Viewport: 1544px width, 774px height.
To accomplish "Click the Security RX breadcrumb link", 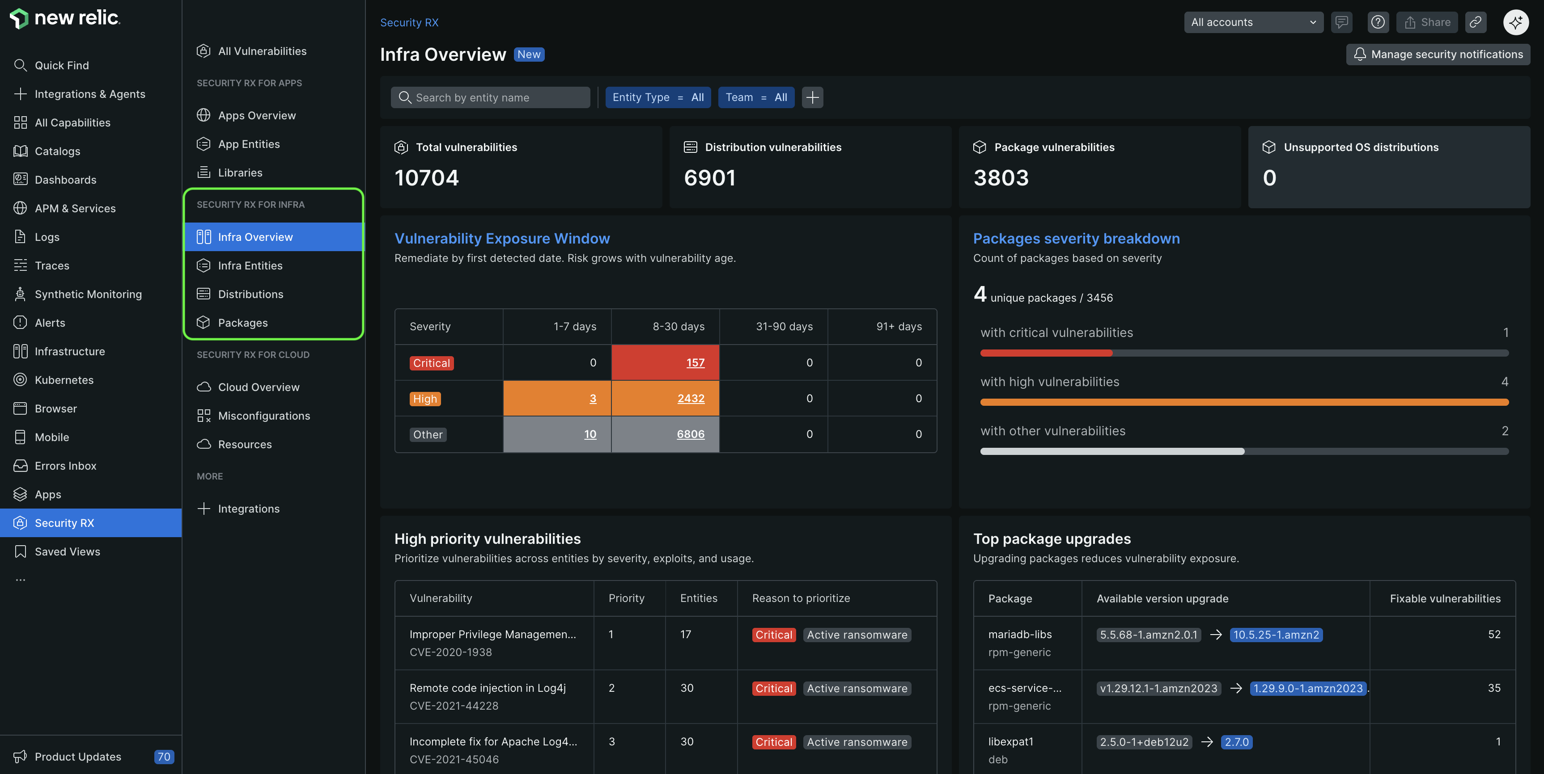I will (409, 22).
